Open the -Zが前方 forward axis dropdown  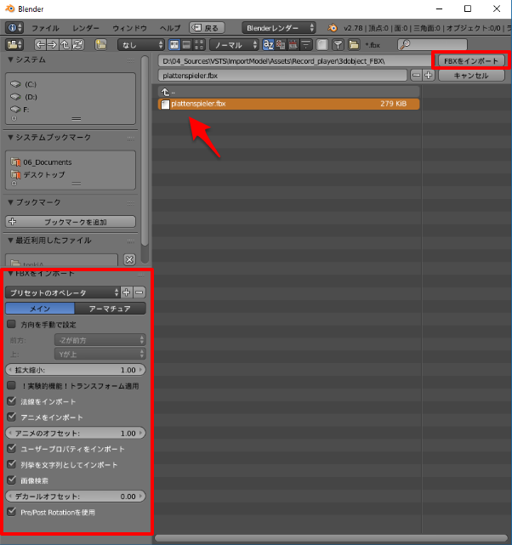click(x=100, y=340)
